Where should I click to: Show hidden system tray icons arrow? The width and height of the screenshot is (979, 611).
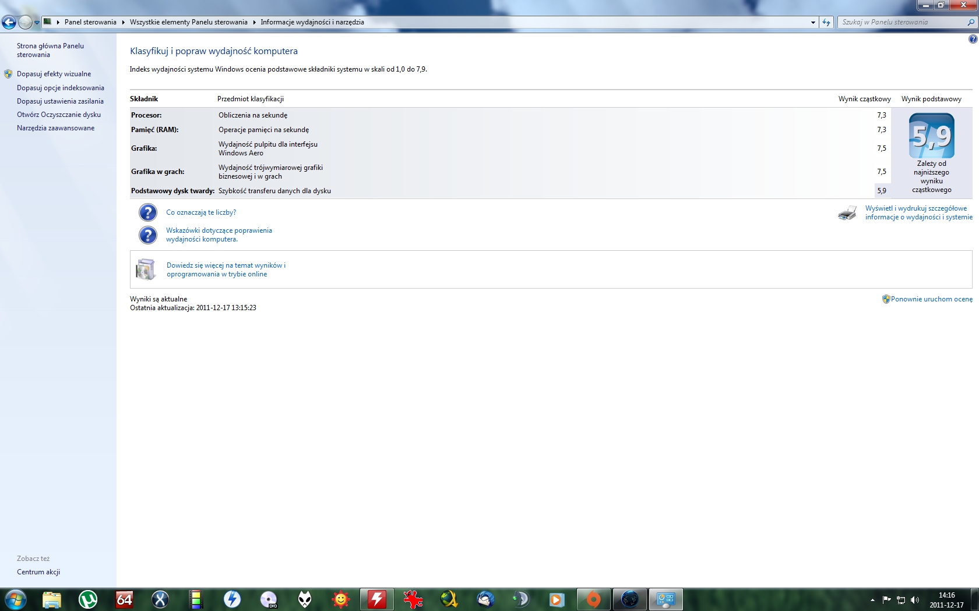pyautogui.click(x=872, y=600)
